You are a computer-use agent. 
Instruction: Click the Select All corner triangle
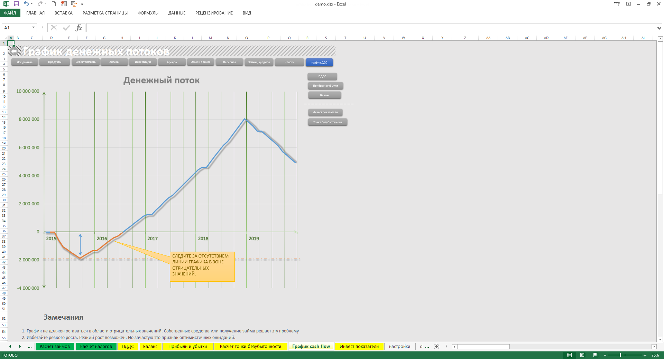[x=5, y=38]
